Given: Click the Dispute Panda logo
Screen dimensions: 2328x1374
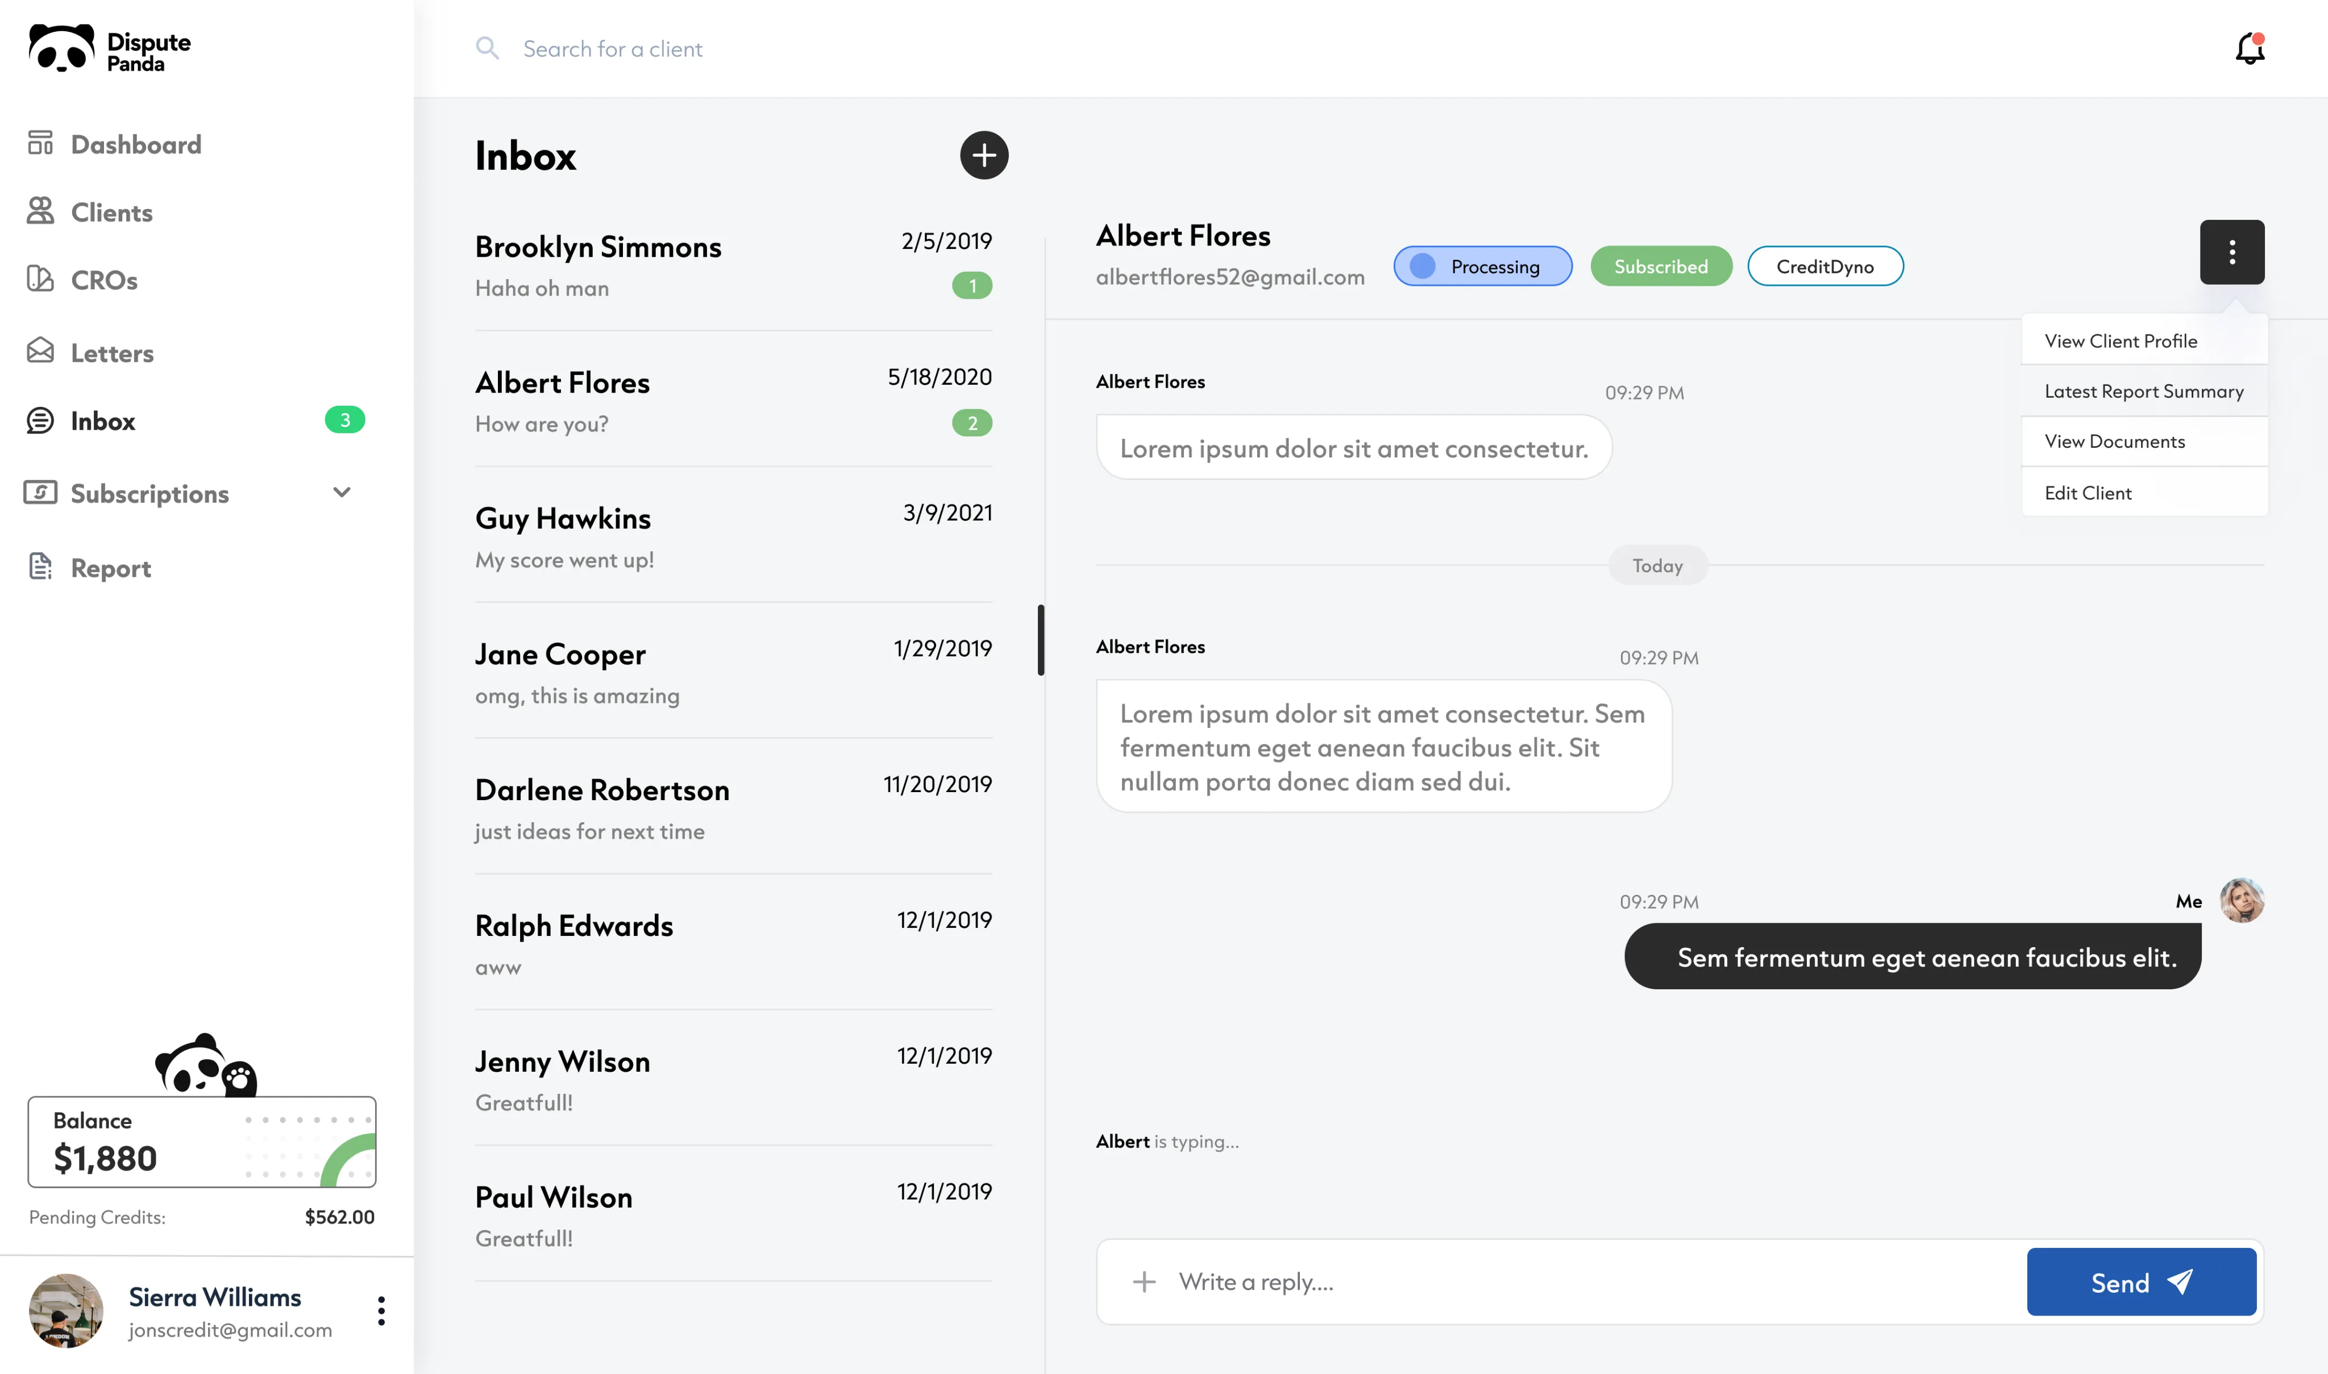Looking at the screenshot, I should [x=109, y=49].
